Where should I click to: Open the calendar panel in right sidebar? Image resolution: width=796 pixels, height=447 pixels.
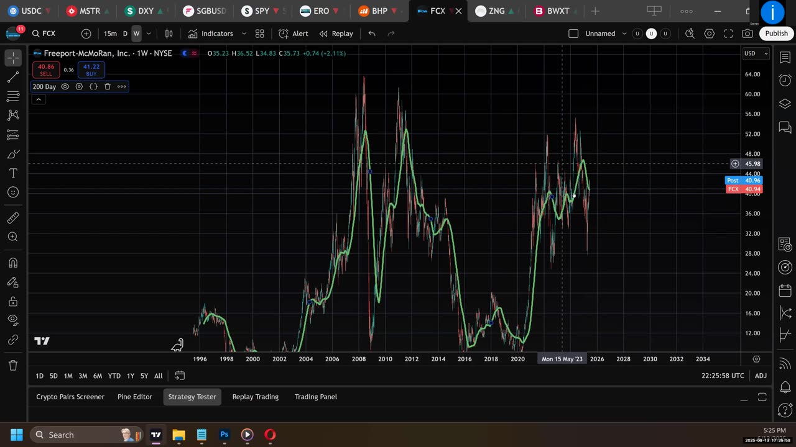785,291
